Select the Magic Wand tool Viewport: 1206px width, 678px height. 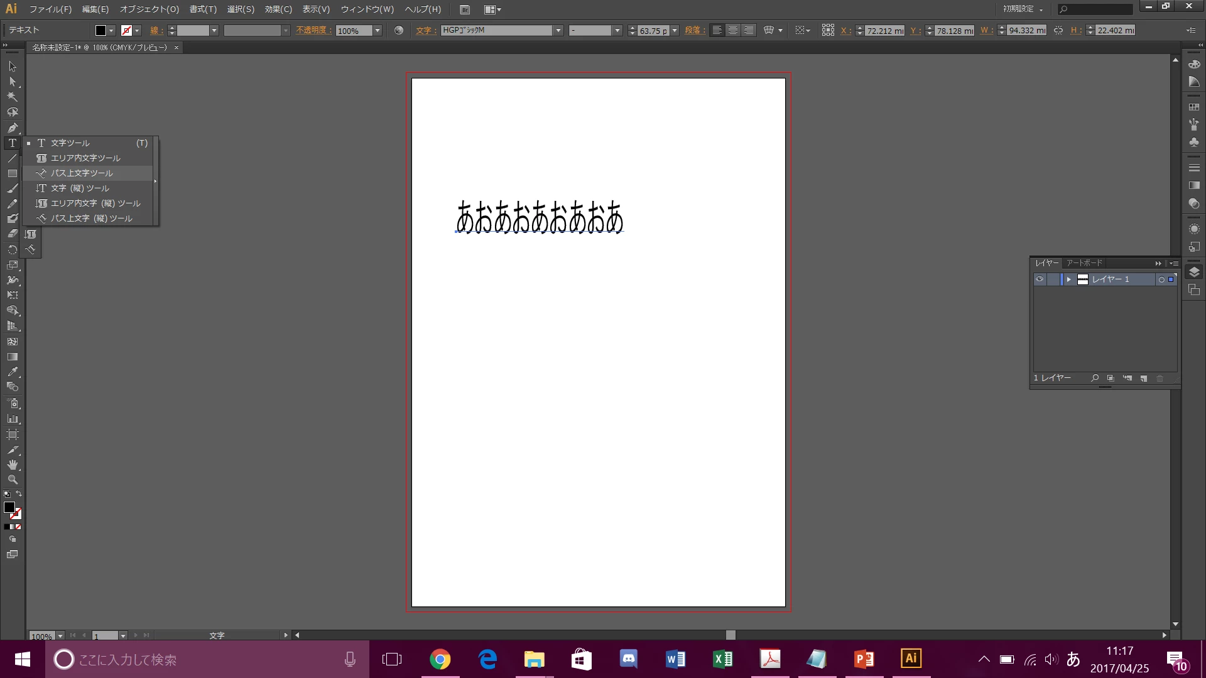coord(12,97)
